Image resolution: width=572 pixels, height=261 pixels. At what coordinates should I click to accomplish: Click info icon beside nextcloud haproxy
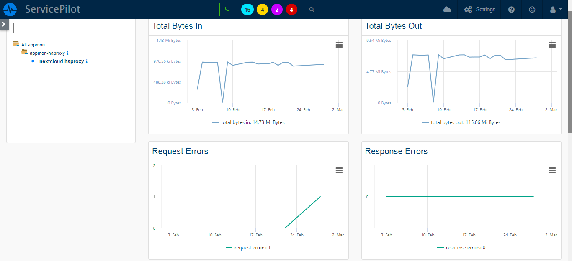coord(87,61)
